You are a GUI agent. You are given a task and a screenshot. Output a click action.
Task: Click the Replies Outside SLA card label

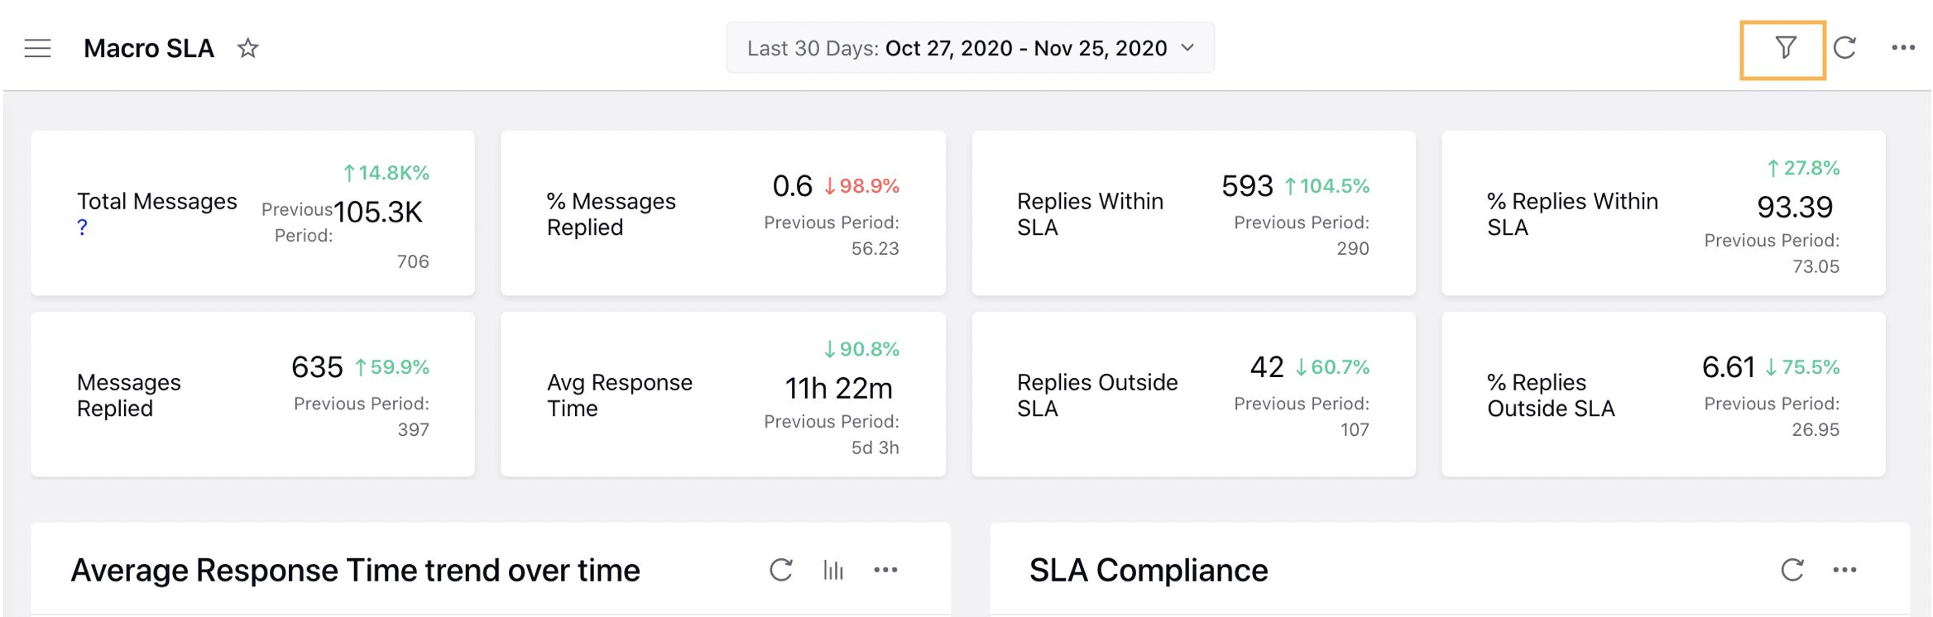coord(1097,395)
